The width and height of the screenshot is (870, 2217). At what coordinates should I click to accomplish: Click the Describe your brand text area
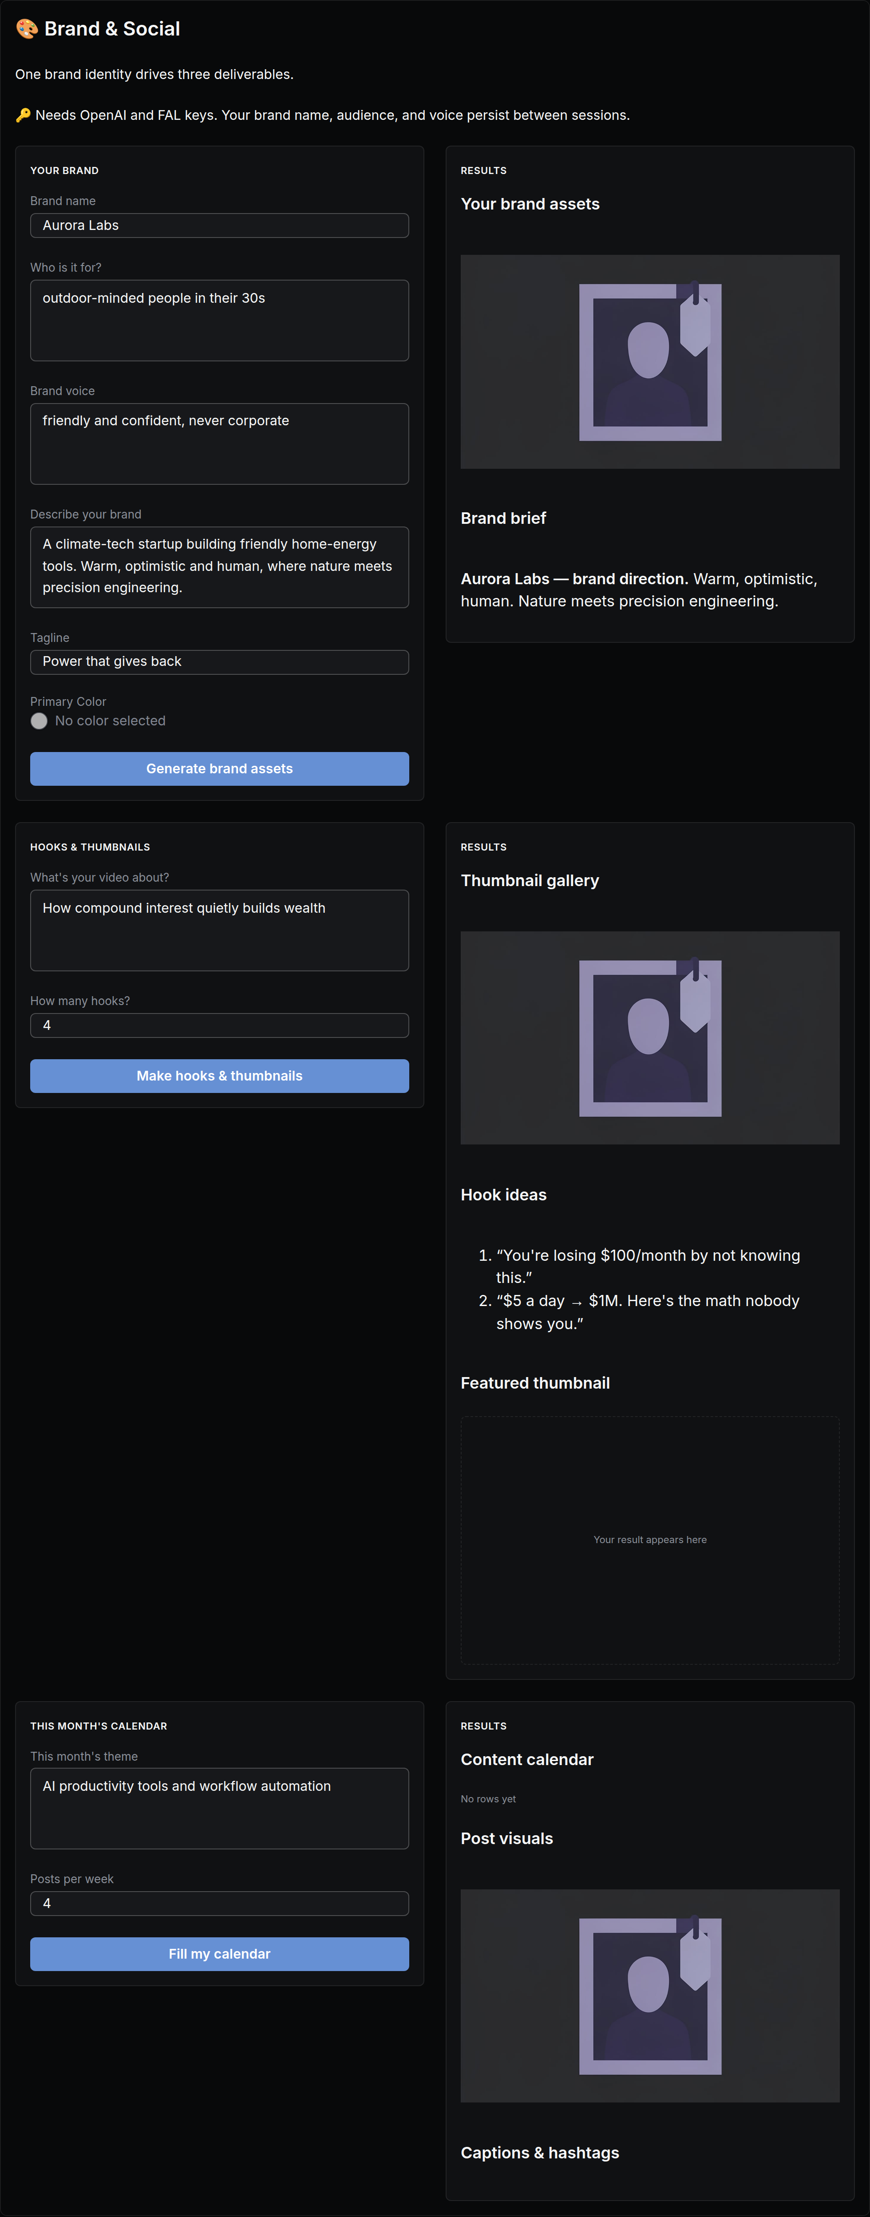coord(219,567)
